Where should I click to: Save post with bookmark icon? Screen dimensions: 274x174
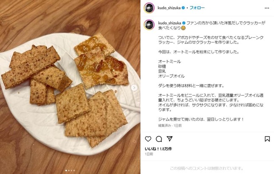click(267, 139)
